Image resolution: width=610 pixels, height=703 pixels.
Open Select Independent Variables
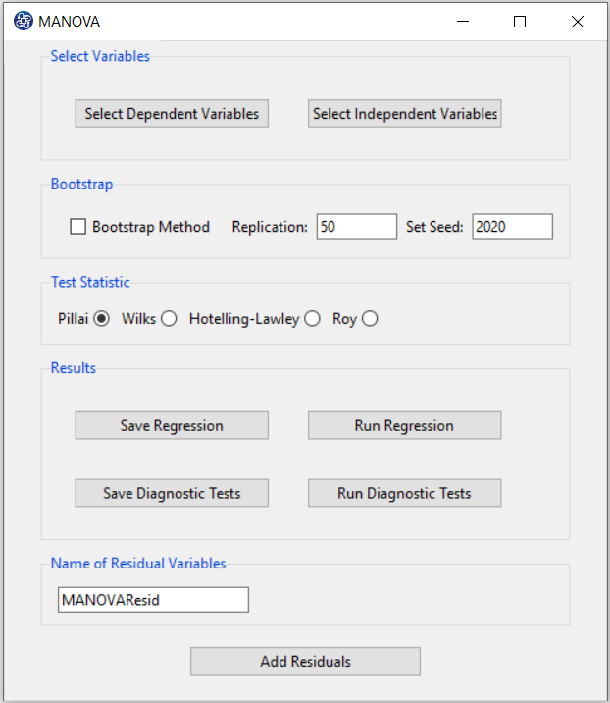pyautogui.click(x=405, y=114)
